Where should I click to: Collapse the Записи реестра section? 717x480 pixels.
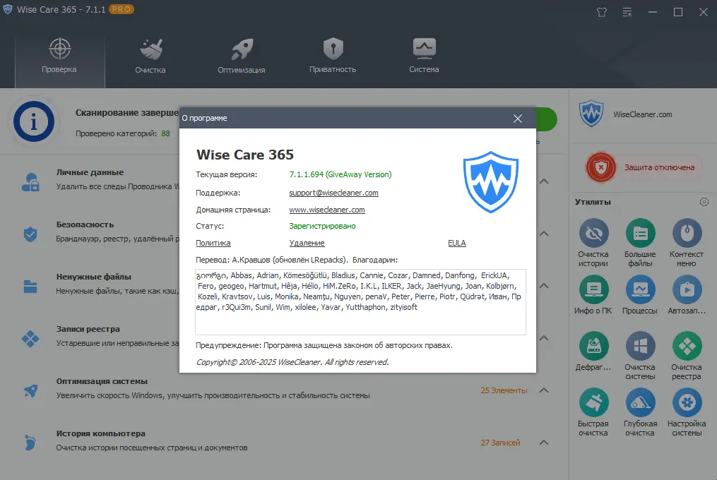tap(544, 338)
